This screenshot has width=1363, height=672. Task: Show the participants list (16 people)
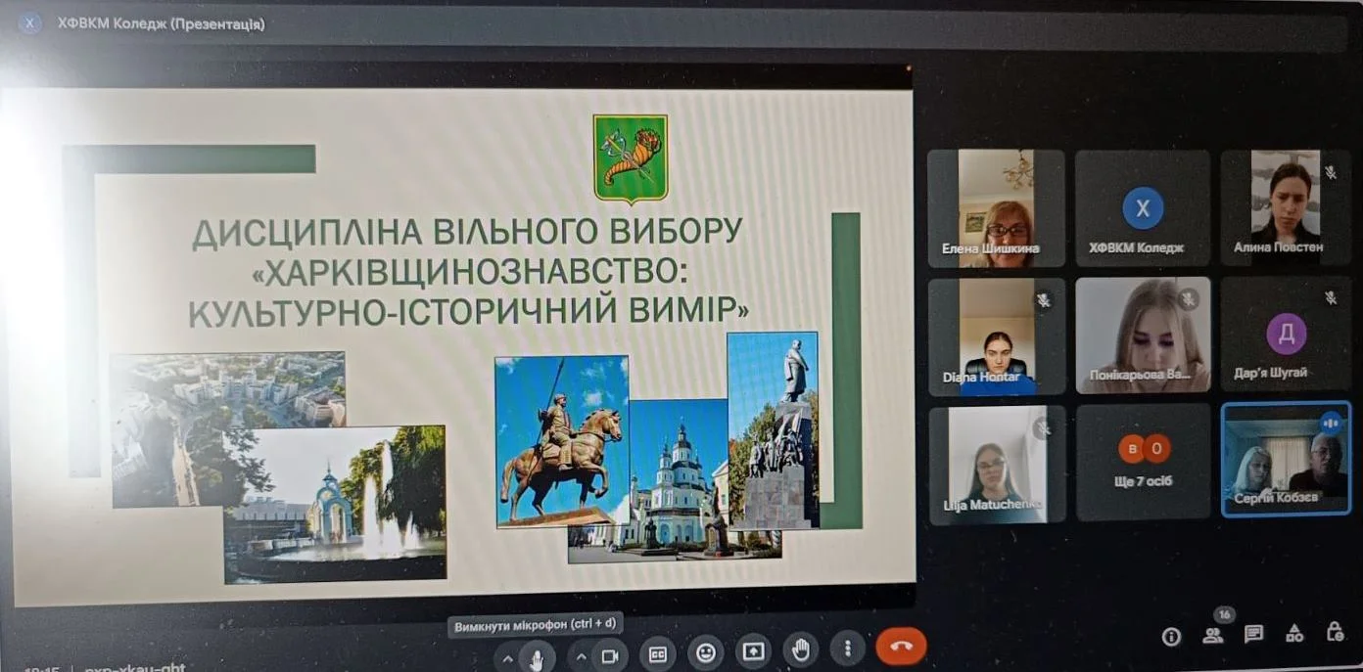pos(1213,635)
